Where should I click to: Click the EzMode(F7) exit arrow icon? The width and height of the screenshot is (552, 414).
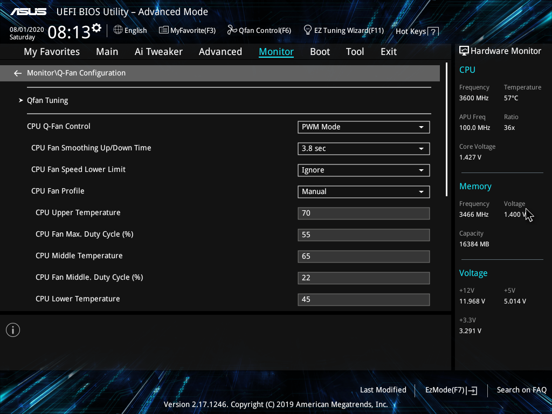click(472, 390)
